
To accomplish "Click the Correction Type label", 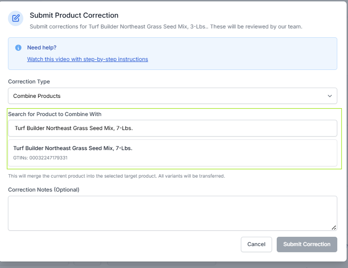I will pos(29,82).
